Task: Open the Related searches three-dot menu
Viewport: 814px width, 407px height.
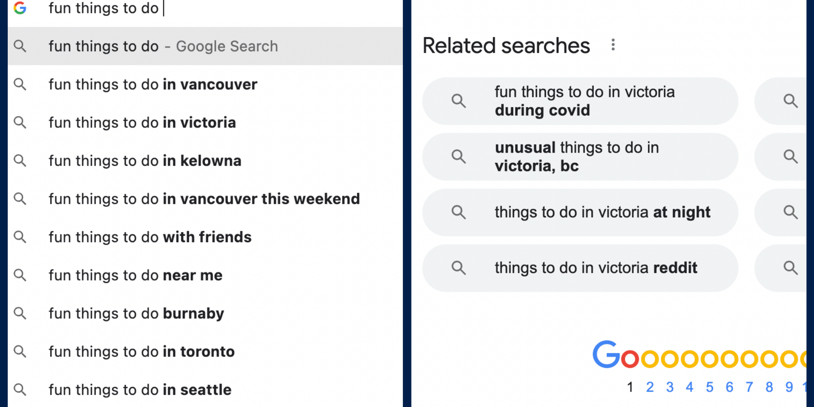Action: click(x=613, y=46)
